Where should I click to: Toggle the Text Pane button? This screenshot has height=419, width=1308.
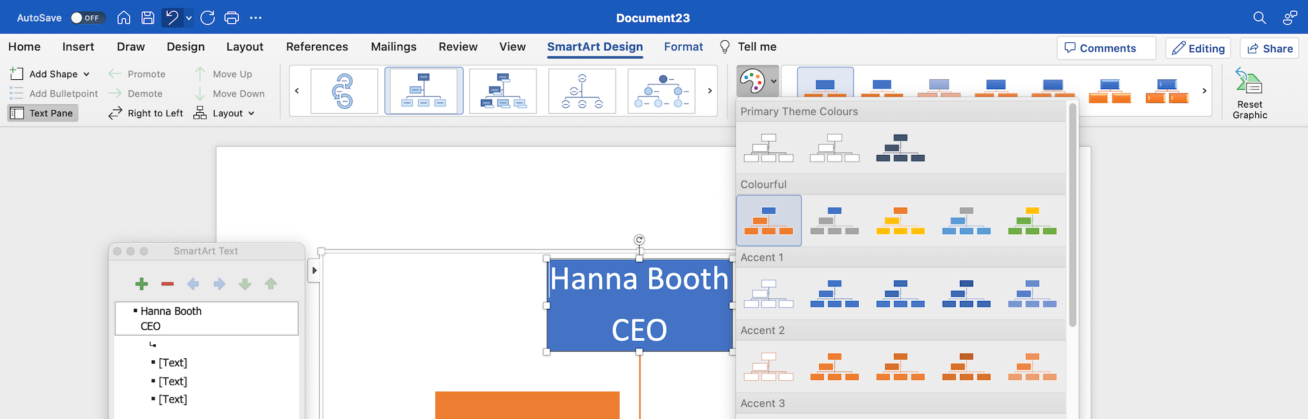pos(43,113)
